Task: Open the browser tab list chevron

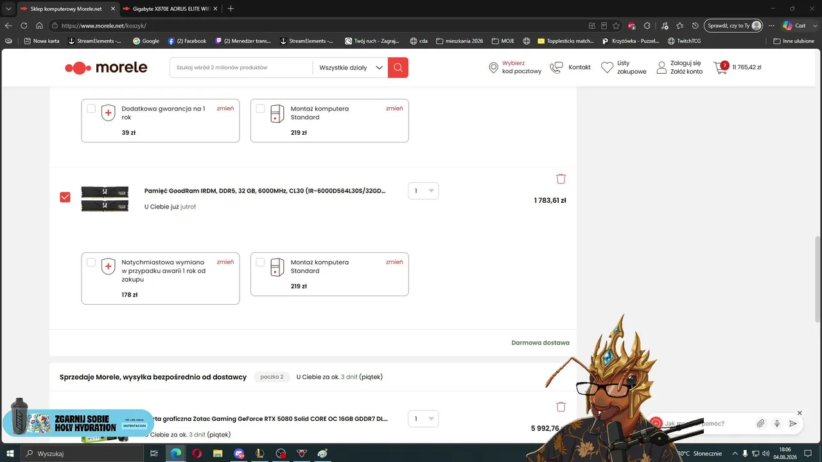Action: pos(8,8)
